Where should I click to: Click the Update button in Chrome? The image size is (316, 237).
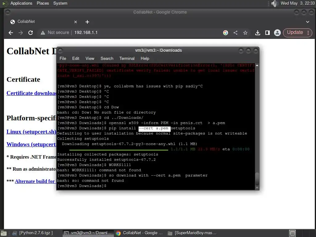[x=295, y=33]
